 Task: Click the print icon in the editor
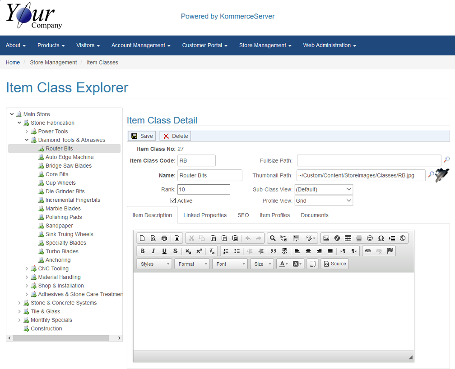(164, 238)
